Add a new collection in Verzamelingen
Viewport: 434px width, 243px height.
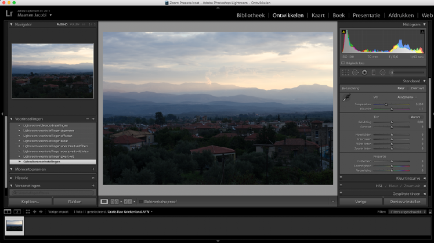coord(93,186)
